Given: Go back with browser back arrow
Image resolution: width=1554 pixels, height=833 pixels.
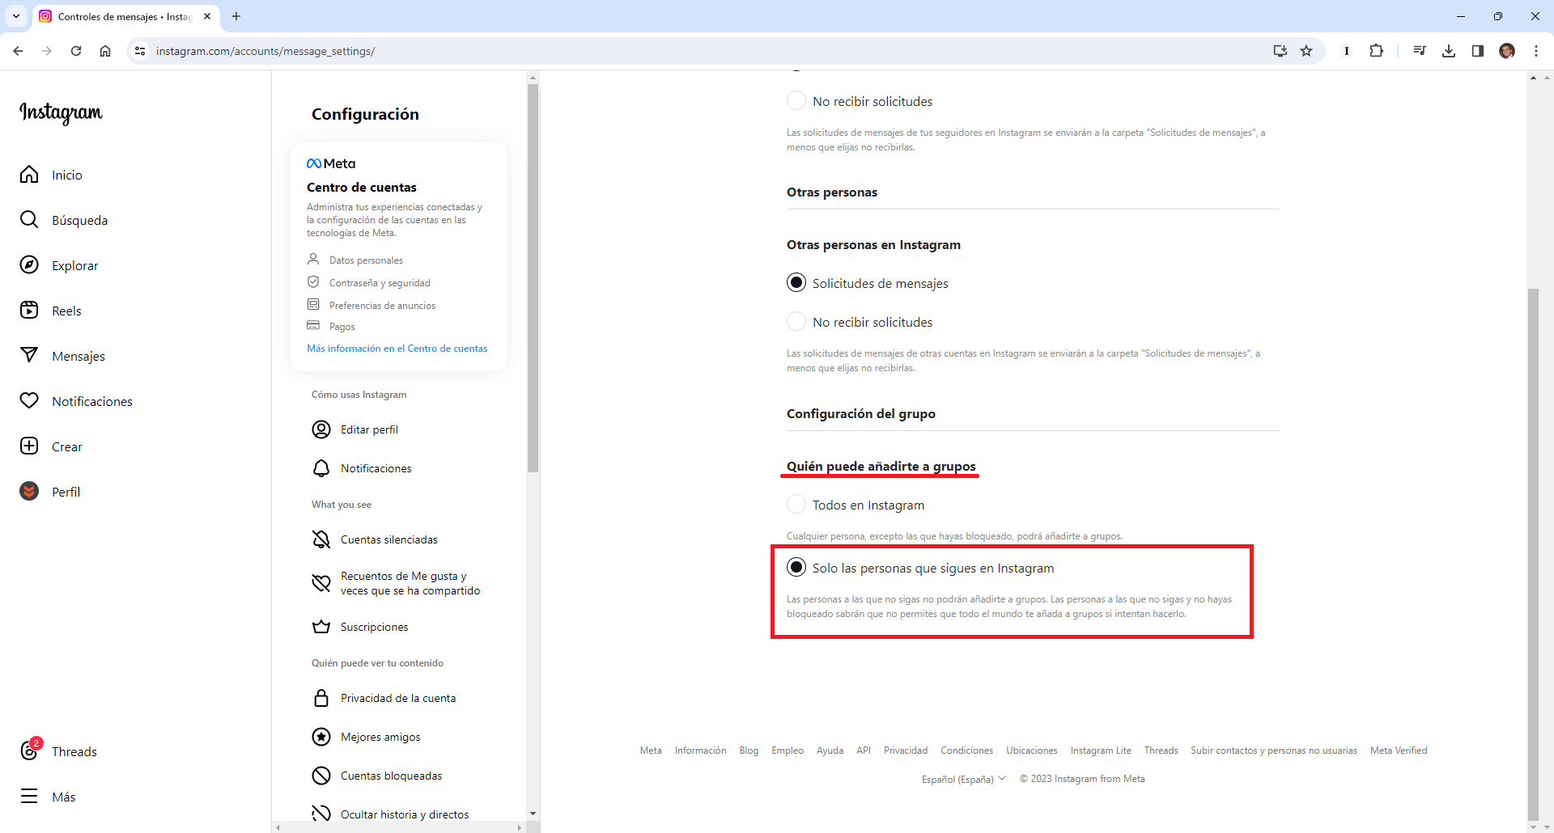Looking at the screenshot, I should coord(18,51).
